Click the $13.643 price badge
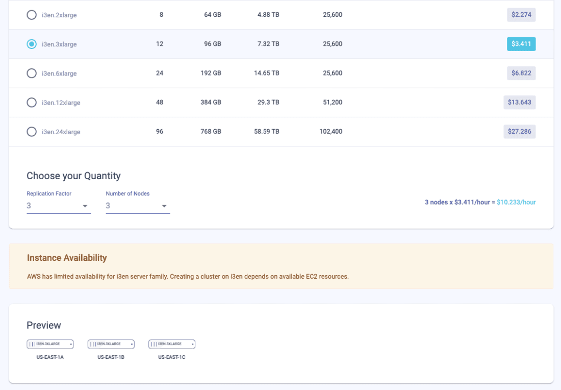This screenshot has height=390, width=561. click(x=519, y=102)
